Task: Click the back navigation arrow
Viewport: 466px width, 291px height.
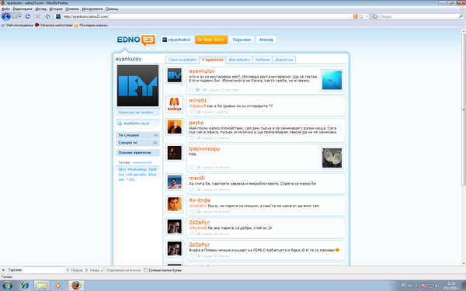Action: click(x=6, y=16)
